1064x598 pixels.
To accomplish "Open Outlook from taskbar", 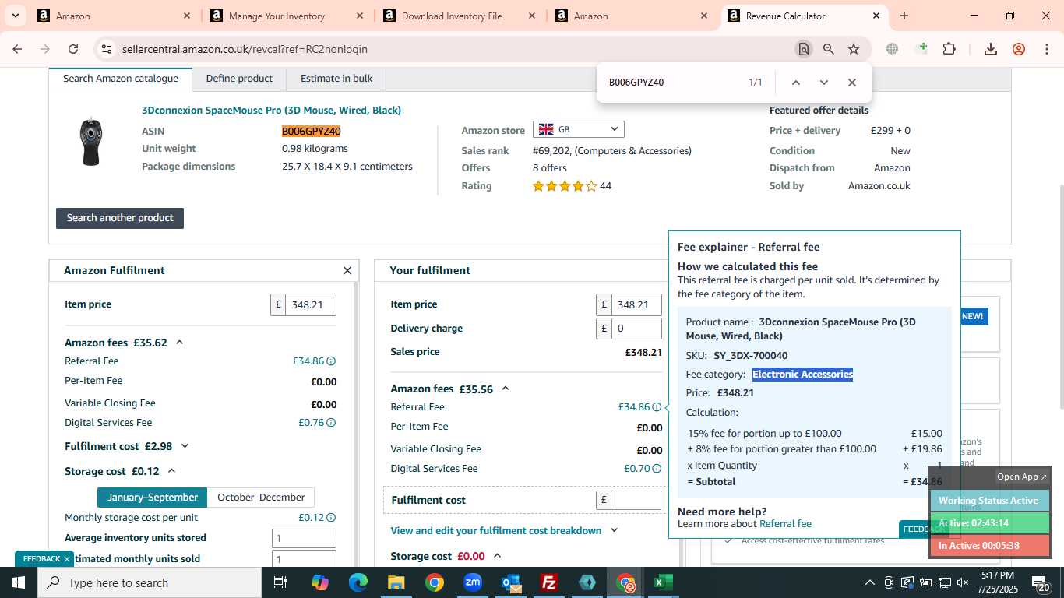I will point(511,582).
